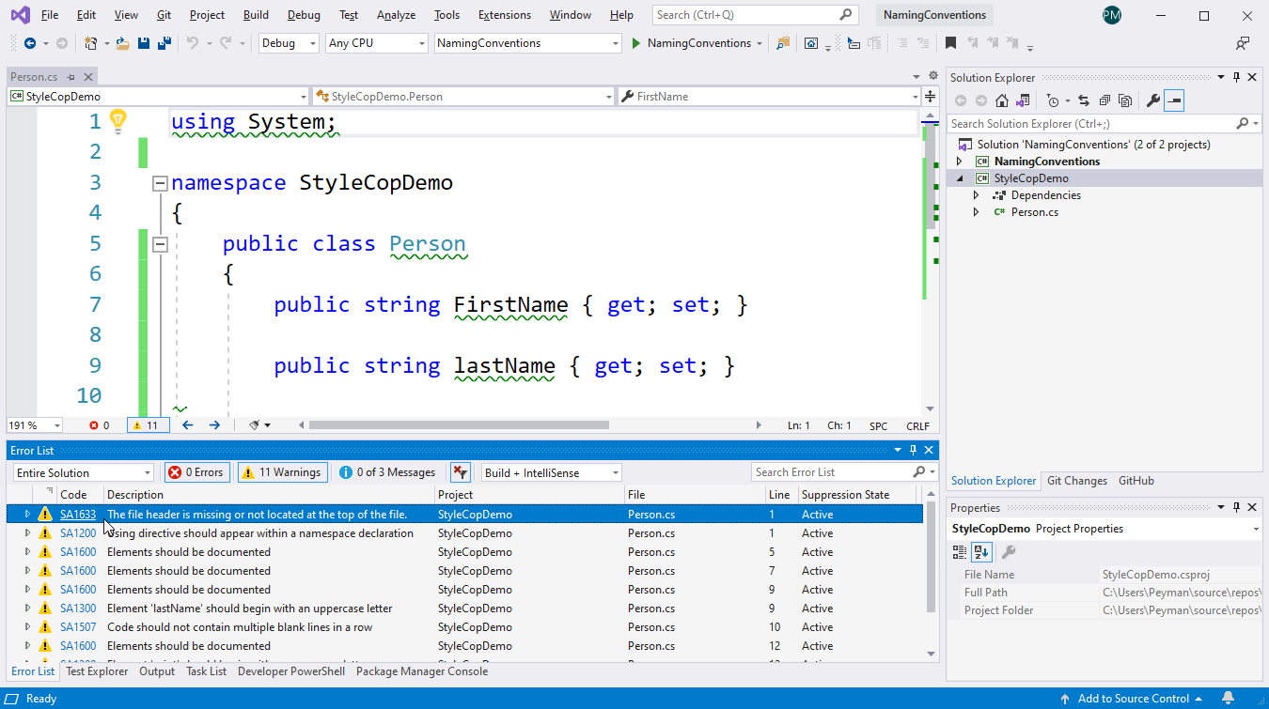Toggle the 11 Warnings filter button
This screenshot has height=709, width=1269.
(x=283, y=472)
